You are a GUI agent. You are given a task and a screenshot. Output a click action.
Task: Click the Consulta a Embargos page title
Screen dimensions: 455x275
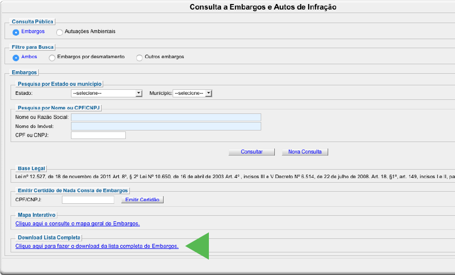click(263, 7)
